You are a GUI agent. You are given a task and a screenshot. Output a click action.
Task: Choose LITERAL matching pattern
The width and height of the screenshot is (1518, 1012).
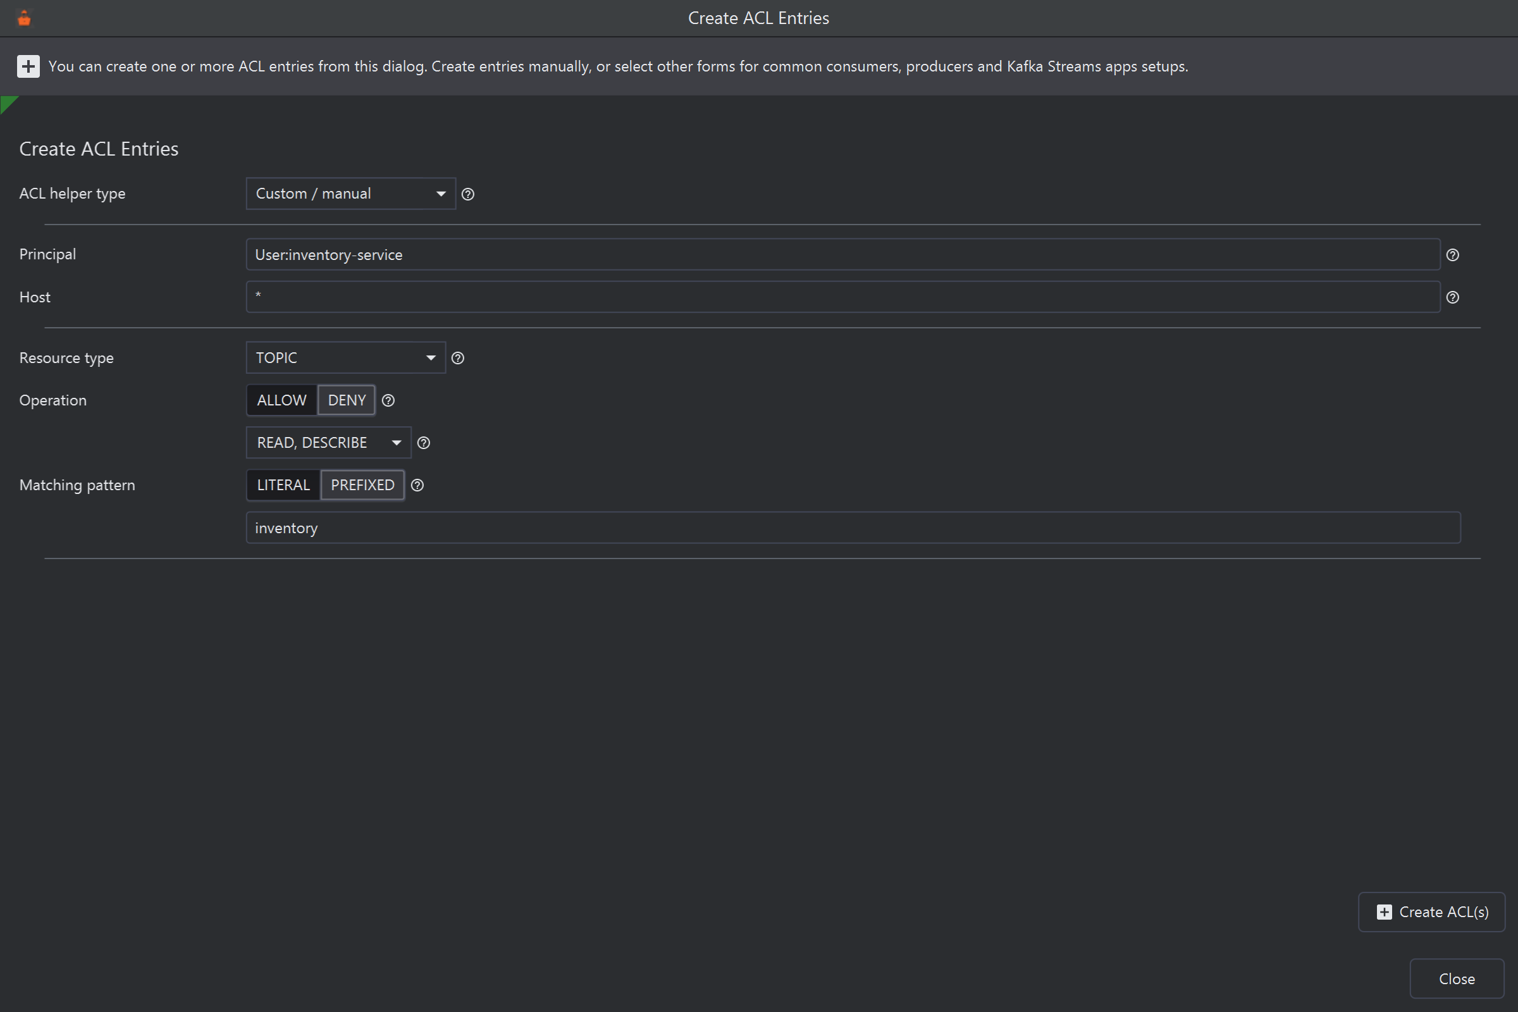click(283, 485)
